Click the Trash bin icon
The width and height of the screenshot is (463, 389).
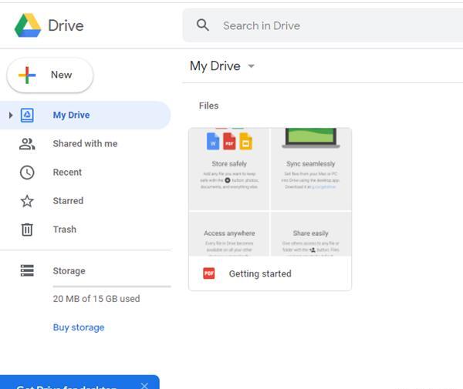point(27,230)
